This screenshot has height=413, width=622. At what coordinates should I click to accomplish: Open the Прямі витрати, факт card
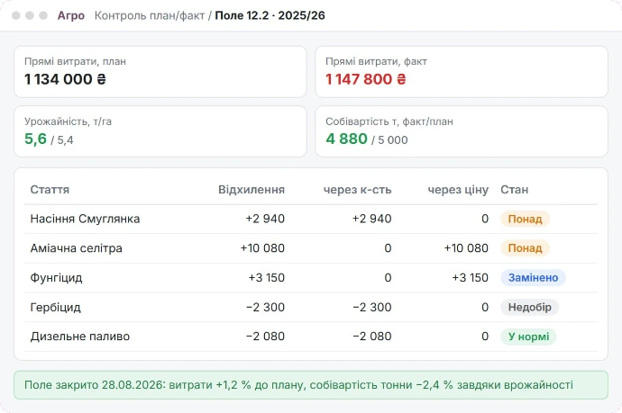tap(462, 72)
